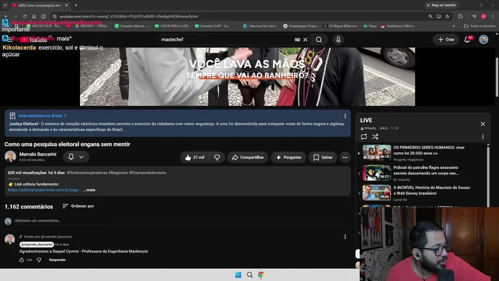The image size is (499, 281).
Task: Like the video with 21 mil
Action: pyautogui.click(x=195, y=157)
